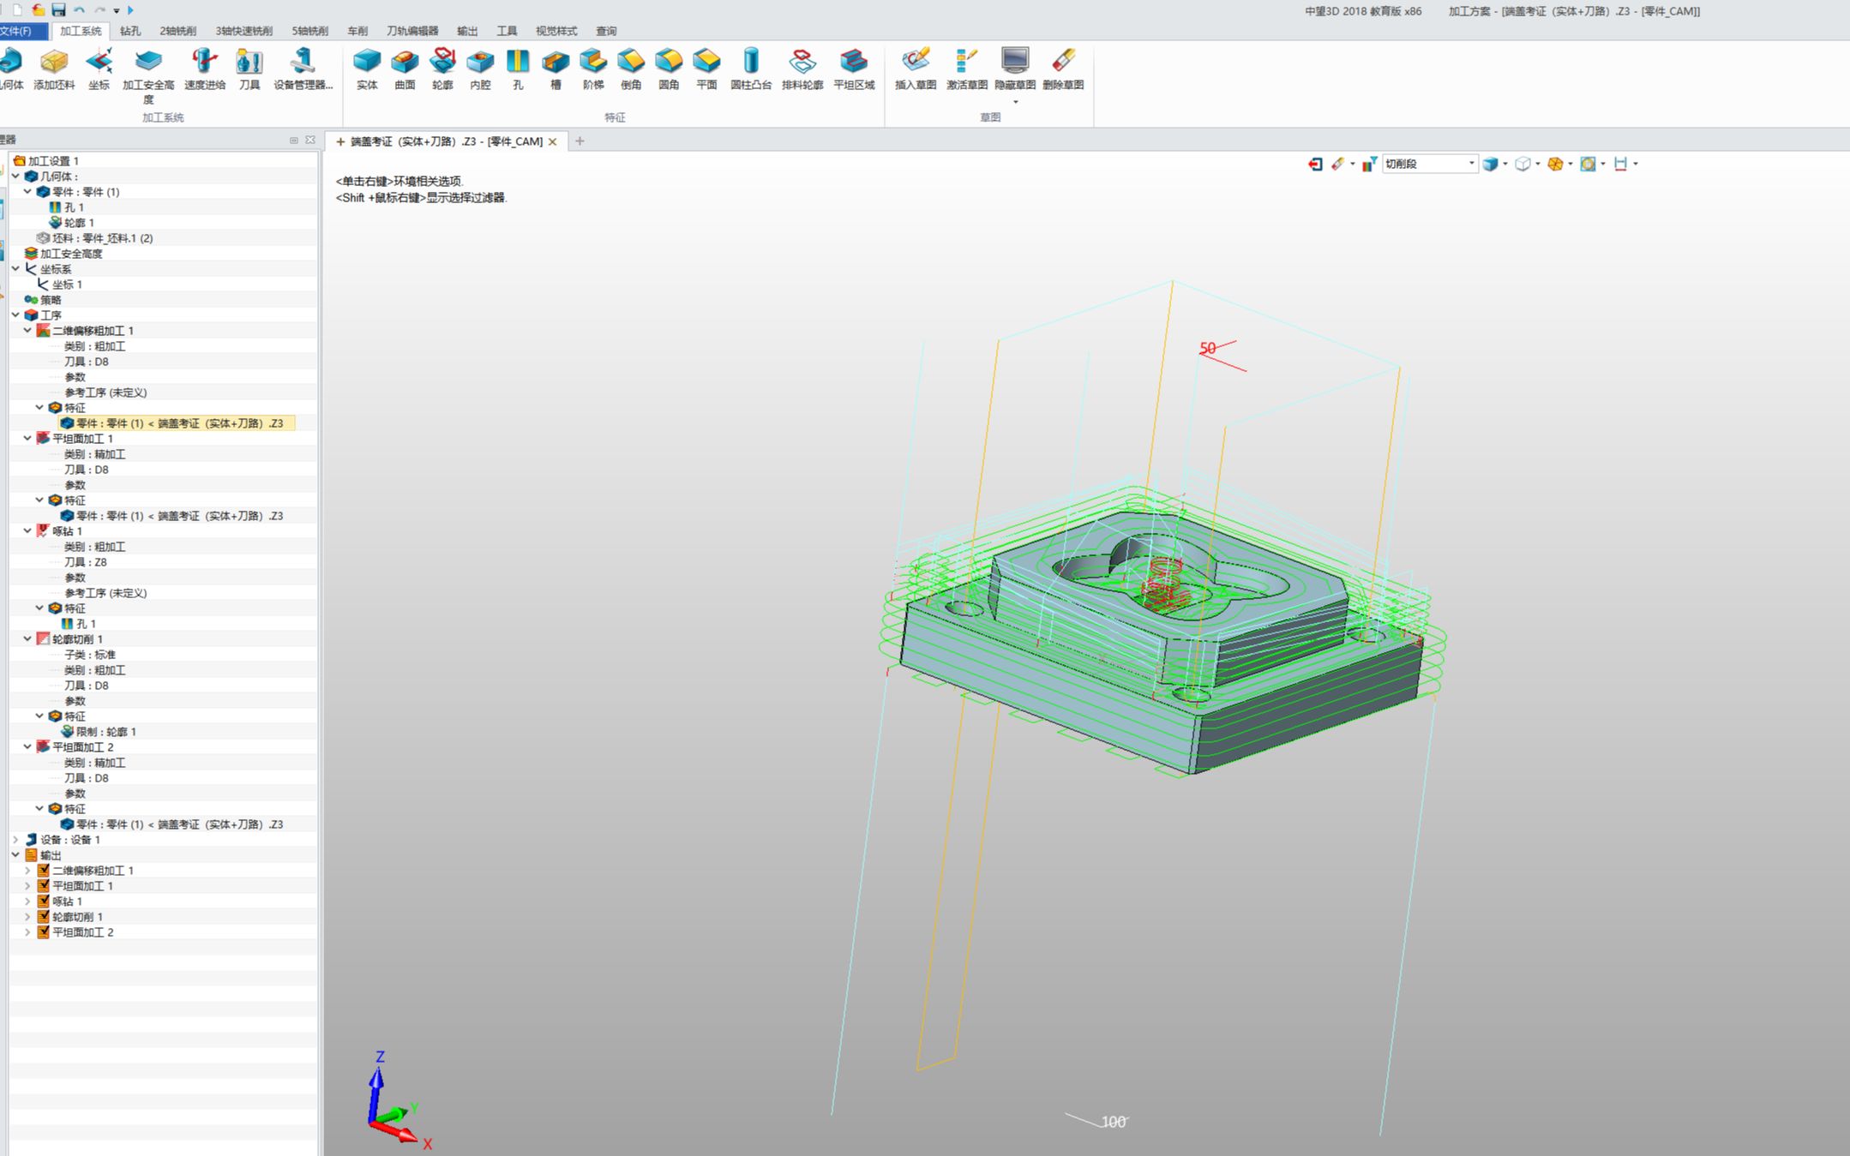
Task: Click the save icon in quick access toolbar
Action: point(58,10)
